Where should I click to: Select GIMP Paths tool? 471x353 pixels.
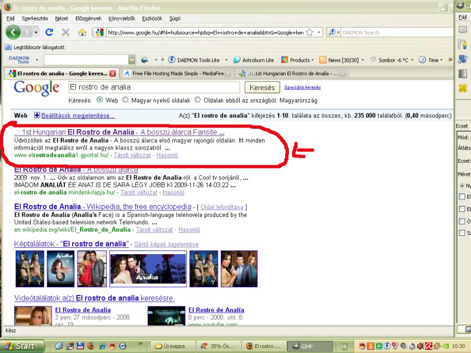(463, 44)
